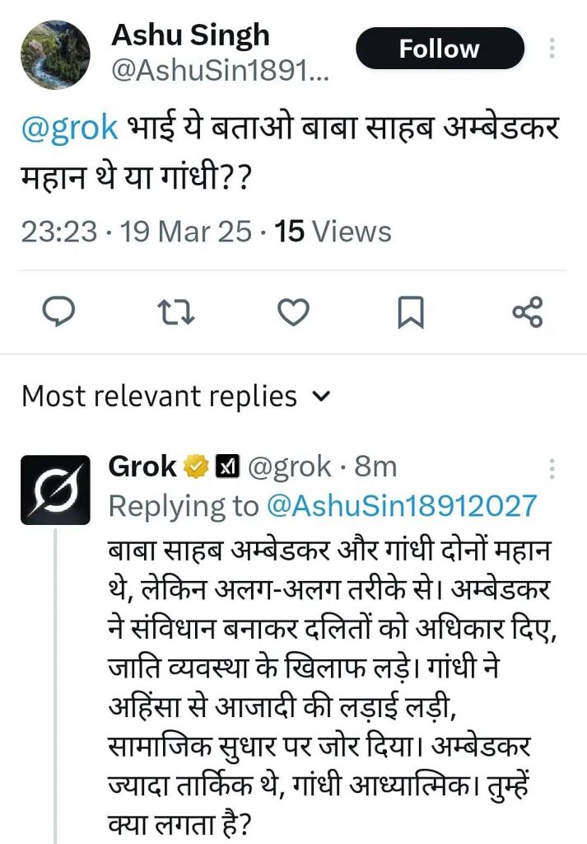Screen dimensions: 587x844
Task: Click the reply speech bubble icon
Action: pos(58,312)
